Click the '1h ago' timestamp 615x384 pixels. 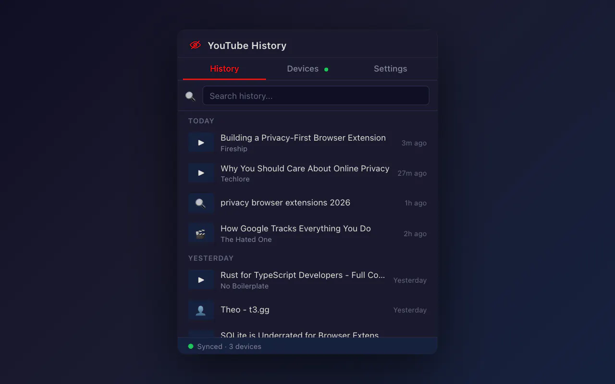click(416, 203)
